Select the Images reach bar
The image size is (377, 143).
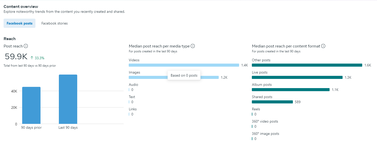(x=148, y=77)
